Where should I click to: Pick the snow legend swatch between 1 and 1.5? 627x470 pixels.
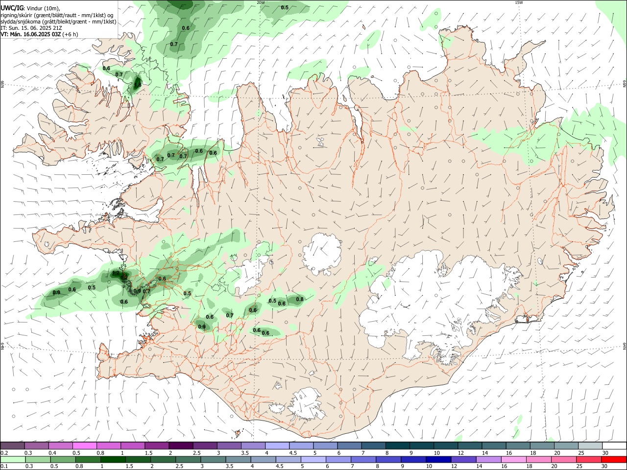tap(133, 446)
